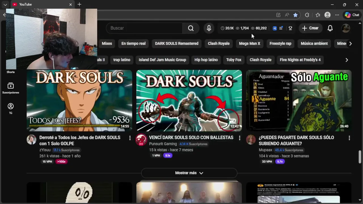Screen dimensions: 363x204
Task: Click the 1,704 views stat
Action: (x=242, y=28)
